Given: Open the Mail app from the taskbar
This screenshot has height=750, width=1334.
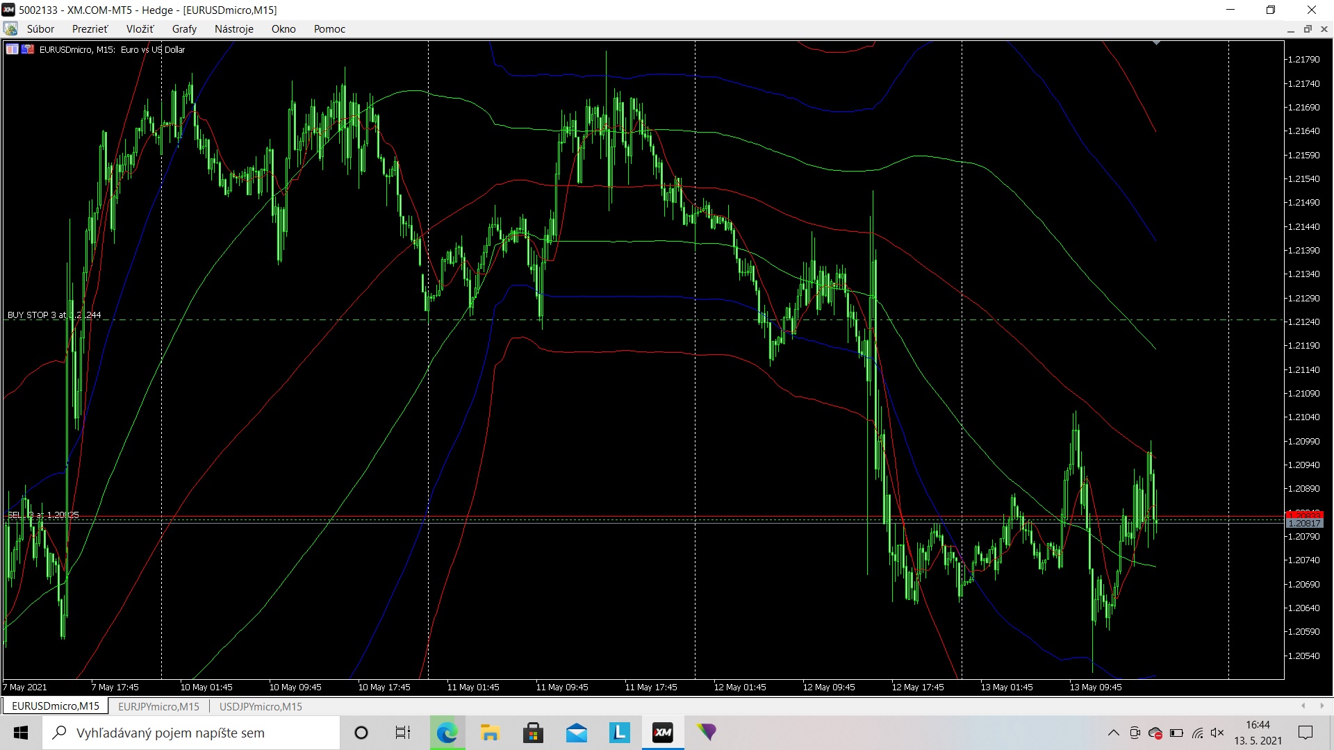Looking at the screenshot, I should pyautogui.click(x=577, y=733).
